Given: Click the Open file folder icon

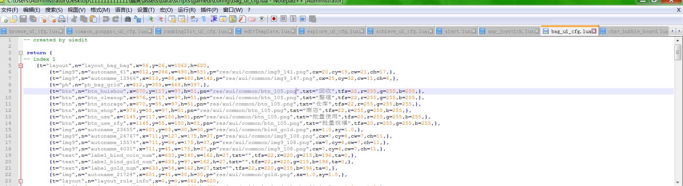Looking at the screenshot, I should (x=14, y=19).
